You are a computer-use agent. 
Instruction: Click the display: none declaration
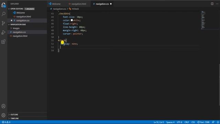coord(69,44)
